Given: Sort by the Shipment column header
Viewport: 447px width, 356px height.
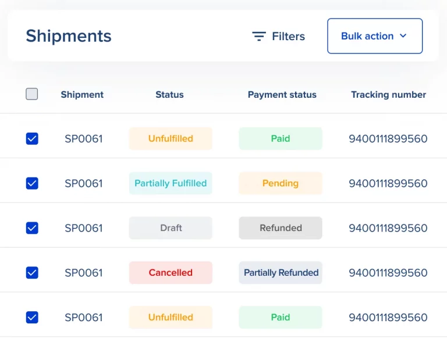Looking at the screenshot, I should [82, 94].
